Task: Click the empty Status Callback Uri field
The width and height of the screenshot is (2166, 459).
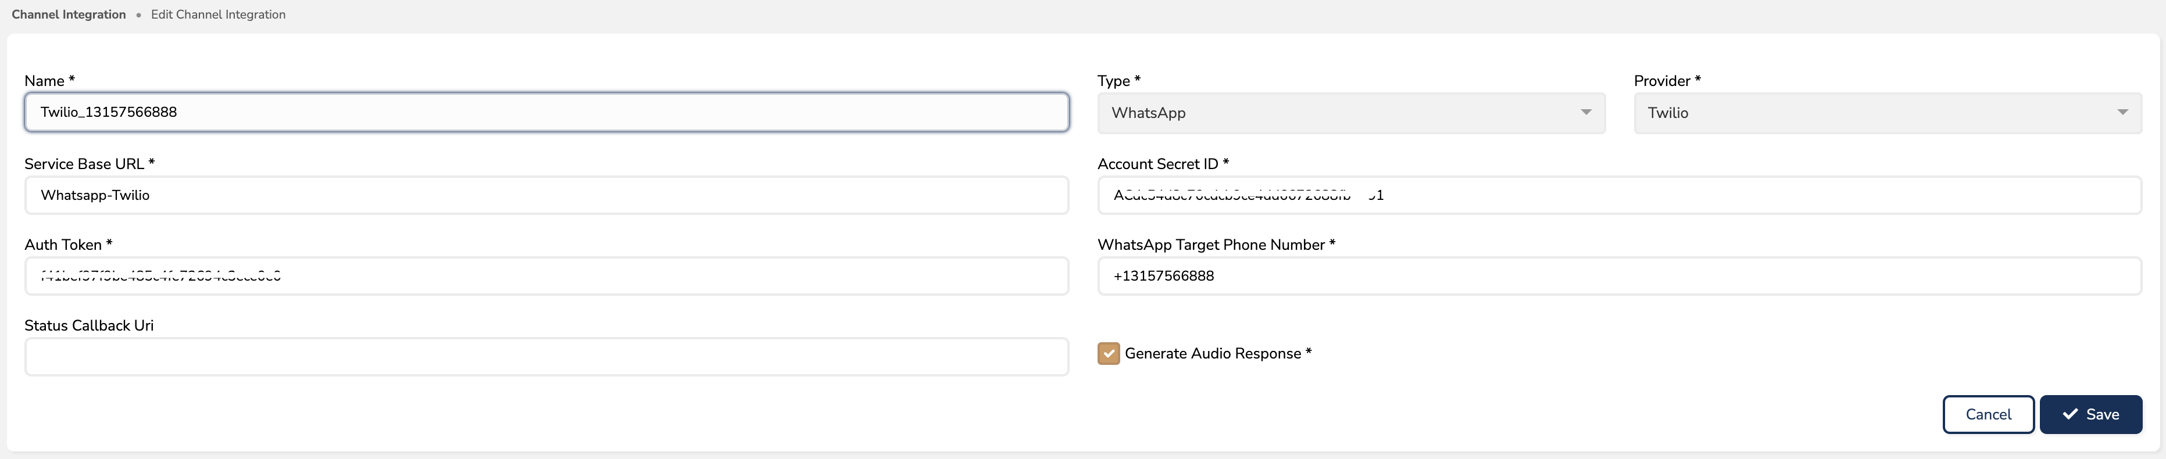Action: 546,356
